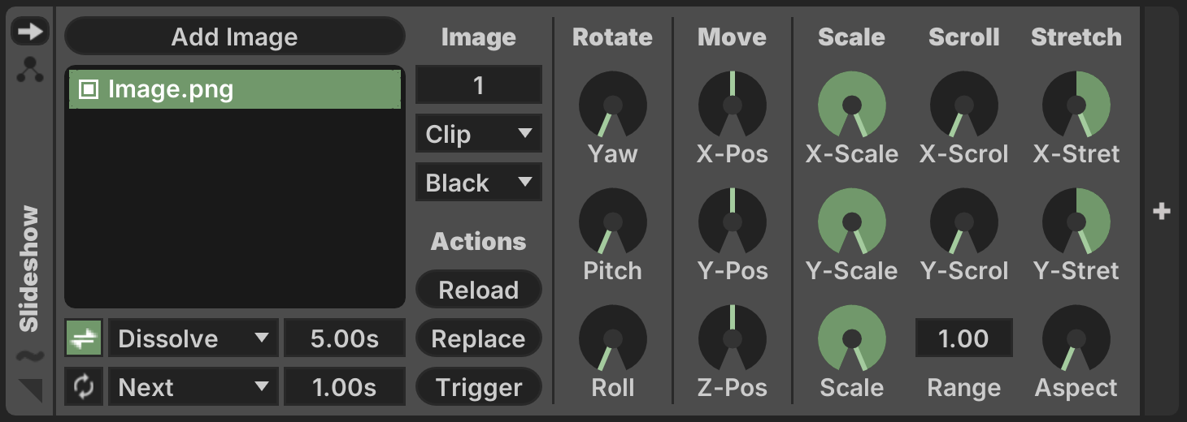Click the Yaw rotation knob

pos(613,105)
